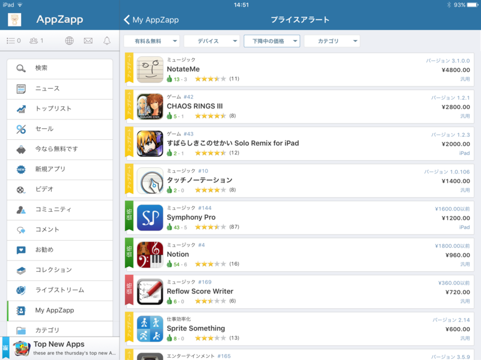
Task: Open the コメント comments menu item
Action: 60,230
